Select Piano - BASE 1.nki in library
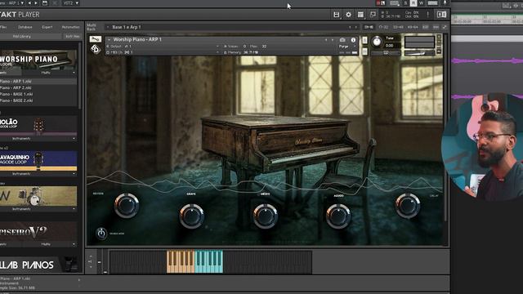The width and height of the screenshot is (523, 294). (x=38, y=94)
